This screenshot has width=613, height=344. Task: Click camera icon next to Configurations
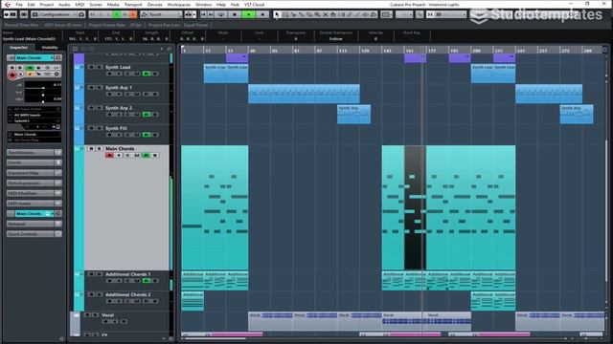coord(80,14)
